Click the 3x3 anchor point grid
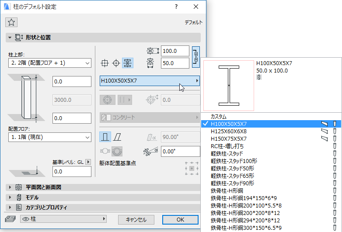 click(x=192, y=168)
